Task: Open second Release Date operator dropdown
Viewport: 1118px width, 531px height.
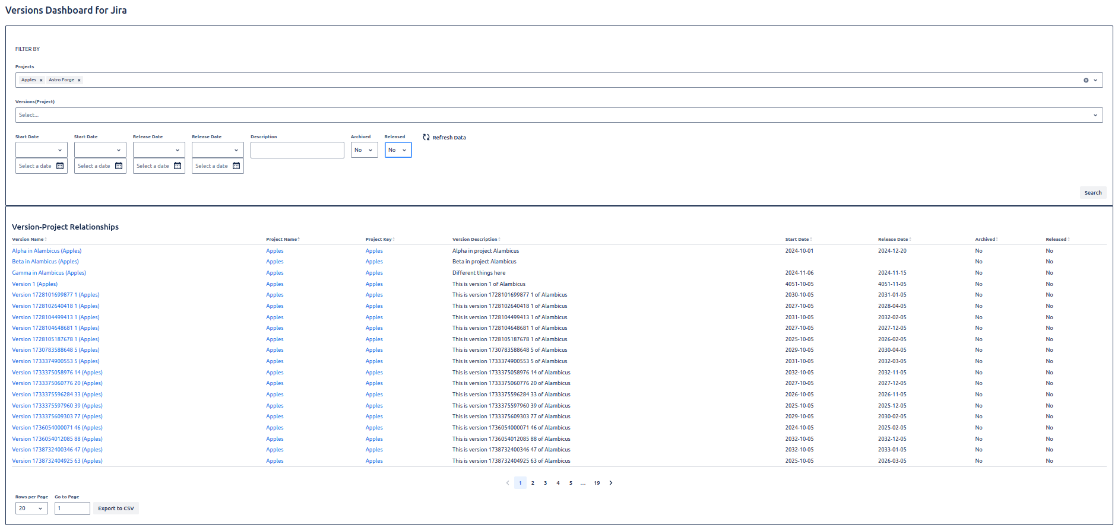Action: pos(217,150)
